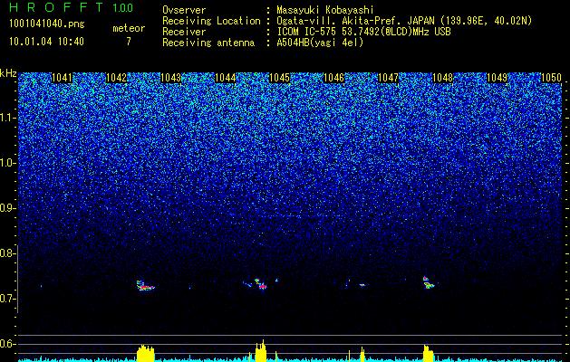The image size is (570, 362).
Task: Click the 1048 time marker
Action: pyautogui.click(x=443, y=77)
